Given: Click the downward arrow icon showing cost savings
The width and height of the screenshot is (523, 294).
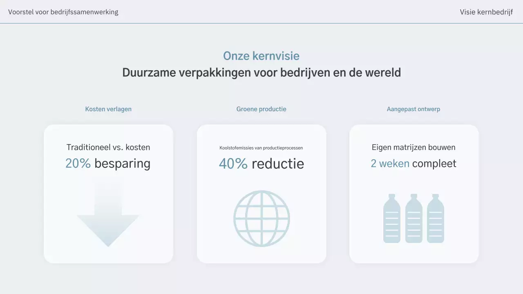Looking at the screenshot, I should click(108, 216).
